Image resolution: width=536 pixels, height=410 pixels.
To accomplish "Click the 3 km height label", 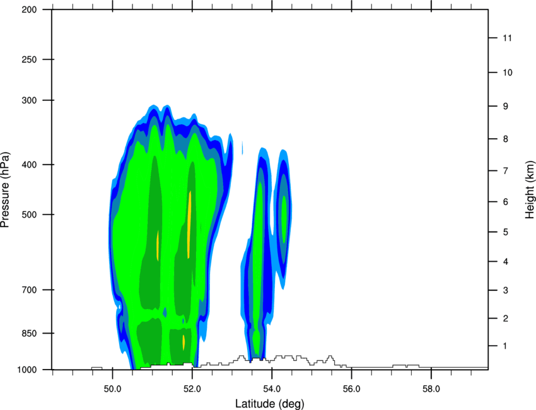I will coord(506,290).
